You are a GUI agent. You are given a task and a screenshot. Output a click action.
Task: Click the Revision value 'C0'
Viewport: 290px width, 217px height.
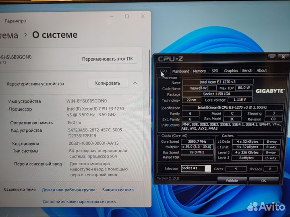[x=273, y=119]
